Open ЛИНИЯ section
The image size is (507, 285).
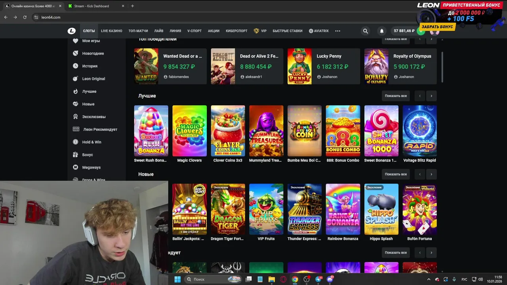pyautogui.click(x=175, y=31)
